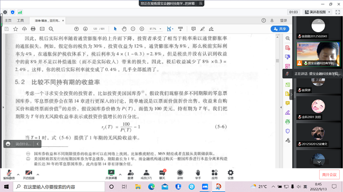Go to next page arrow
This screenshot has height=192, width=343.
[85, 29]
